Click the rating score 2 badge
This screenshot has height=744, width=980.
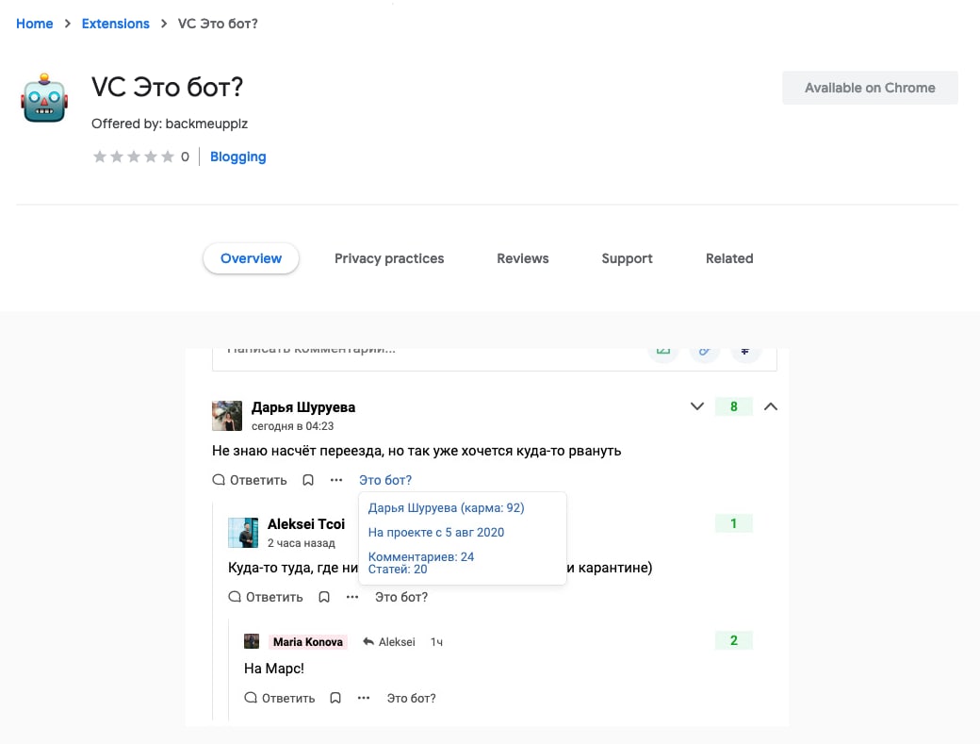734,640
